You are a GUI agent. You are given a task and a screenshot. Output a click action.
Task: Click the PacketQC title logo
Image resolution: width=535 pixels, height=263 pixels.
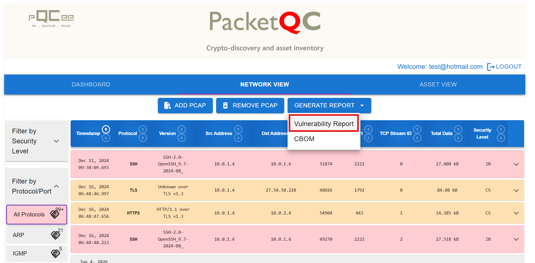point(265,22)
